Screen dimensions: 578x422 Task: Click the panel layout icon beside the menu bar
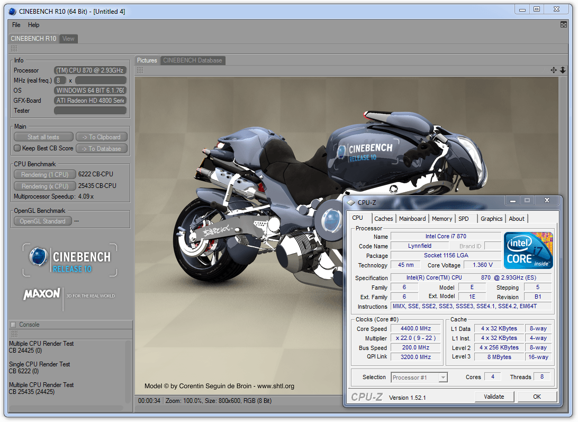[564, 25]
